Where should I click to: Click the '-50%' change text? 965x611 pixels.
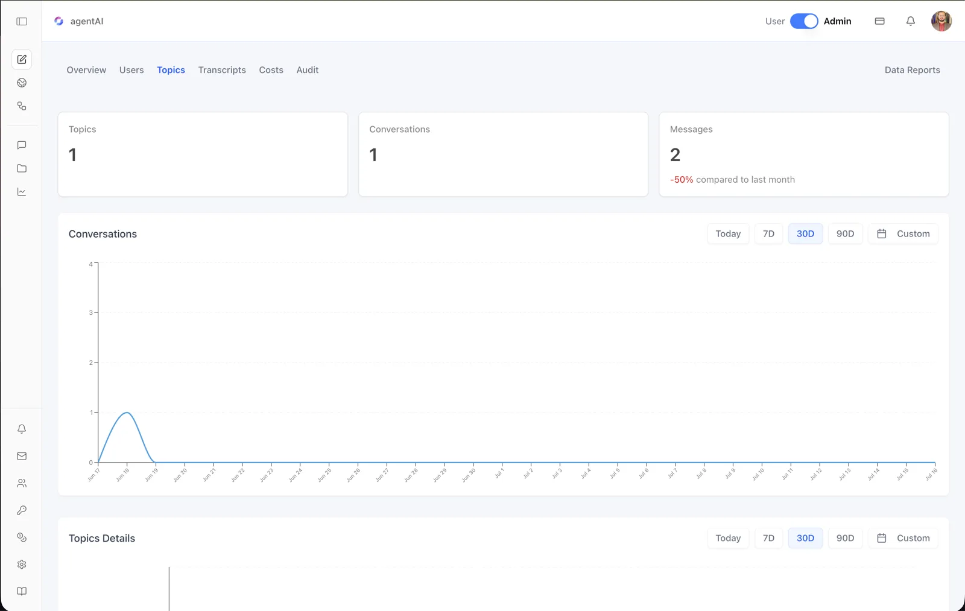[x=682, y=180]
